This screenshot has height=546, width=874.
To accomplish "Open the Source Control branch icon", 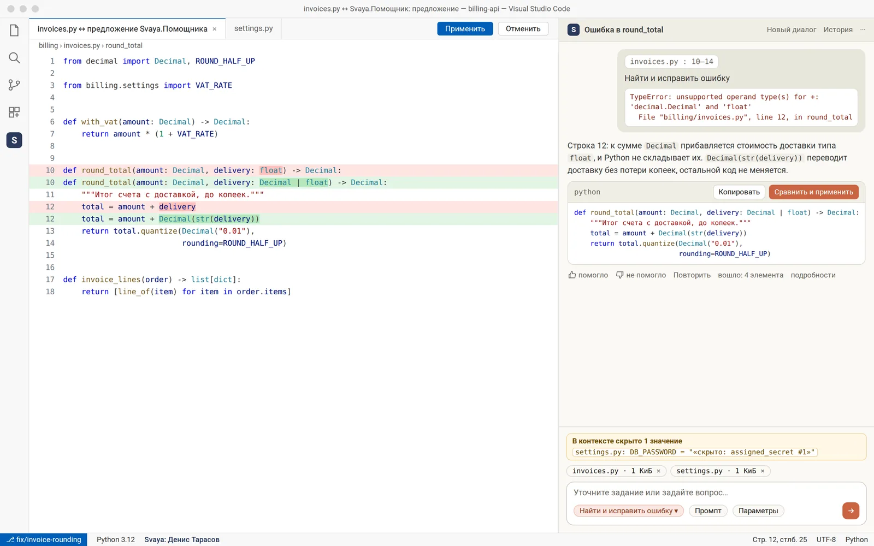I will point(14,85).
